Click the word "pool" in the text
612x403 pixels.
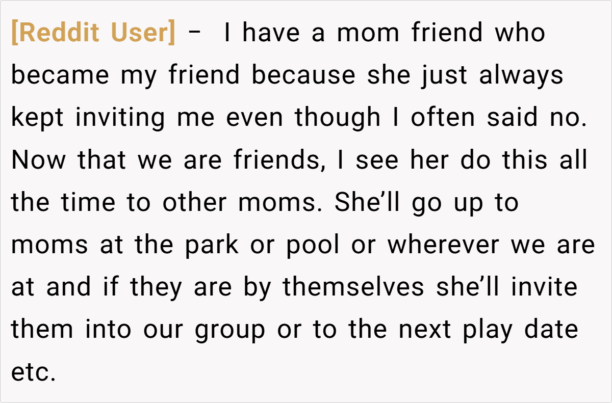coord(313,245)
